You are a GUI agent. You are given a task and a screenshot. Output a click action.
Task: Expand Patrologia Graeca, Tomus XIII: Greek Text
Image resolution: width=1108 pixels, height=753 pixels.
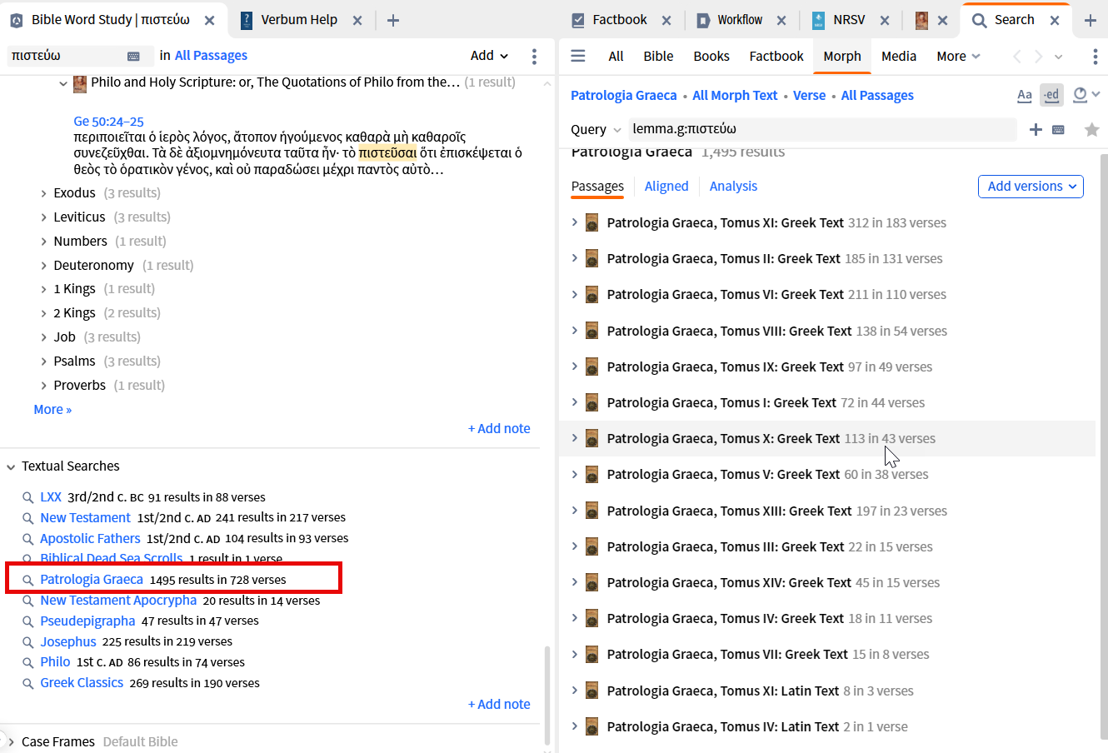point(574,511)
